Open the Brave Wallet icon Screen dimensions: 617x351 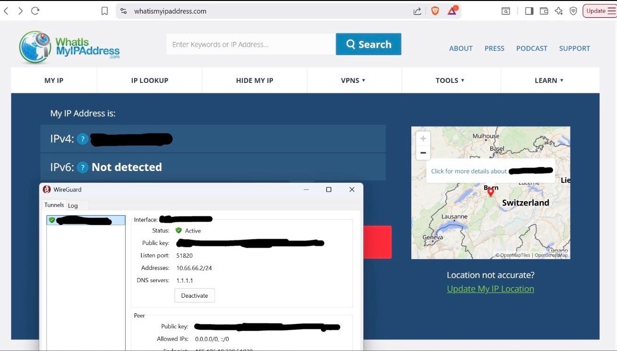click(x=544, y=10)
